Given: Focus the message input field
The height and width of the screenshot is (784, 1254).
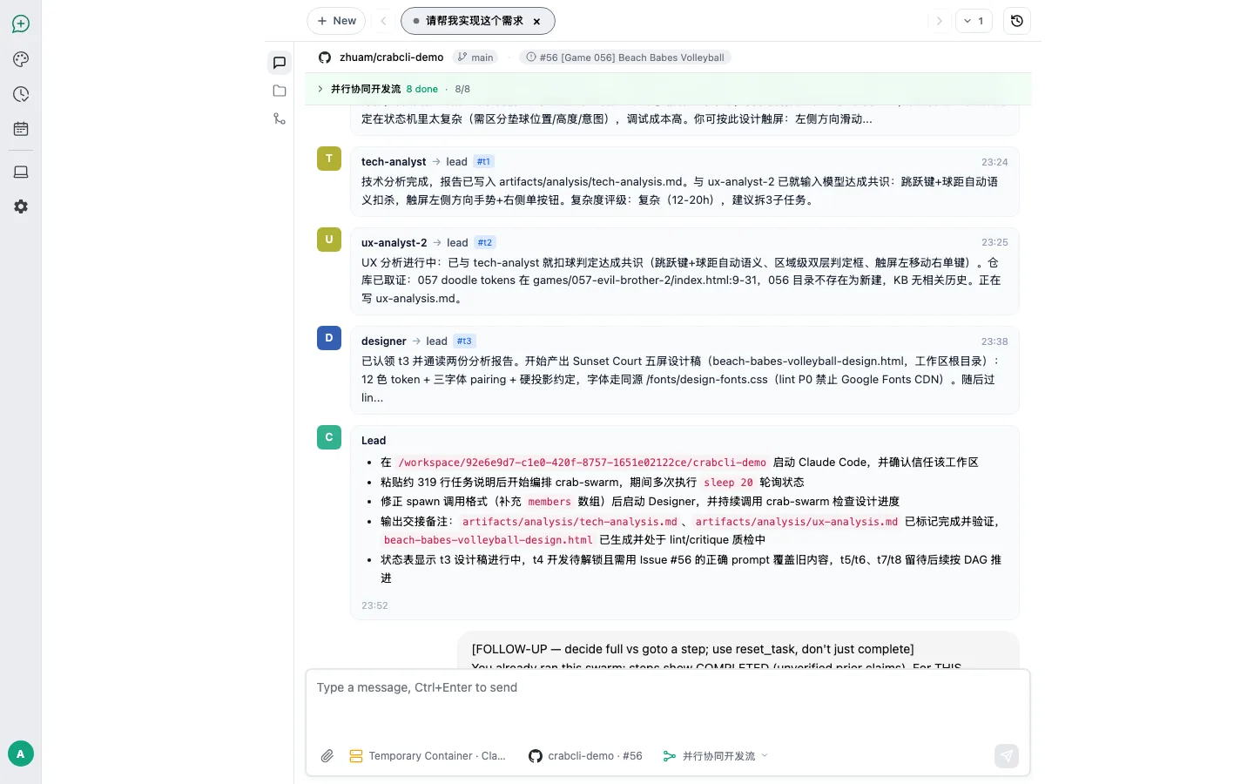Looking at the screenshot, I should point(668,706).
